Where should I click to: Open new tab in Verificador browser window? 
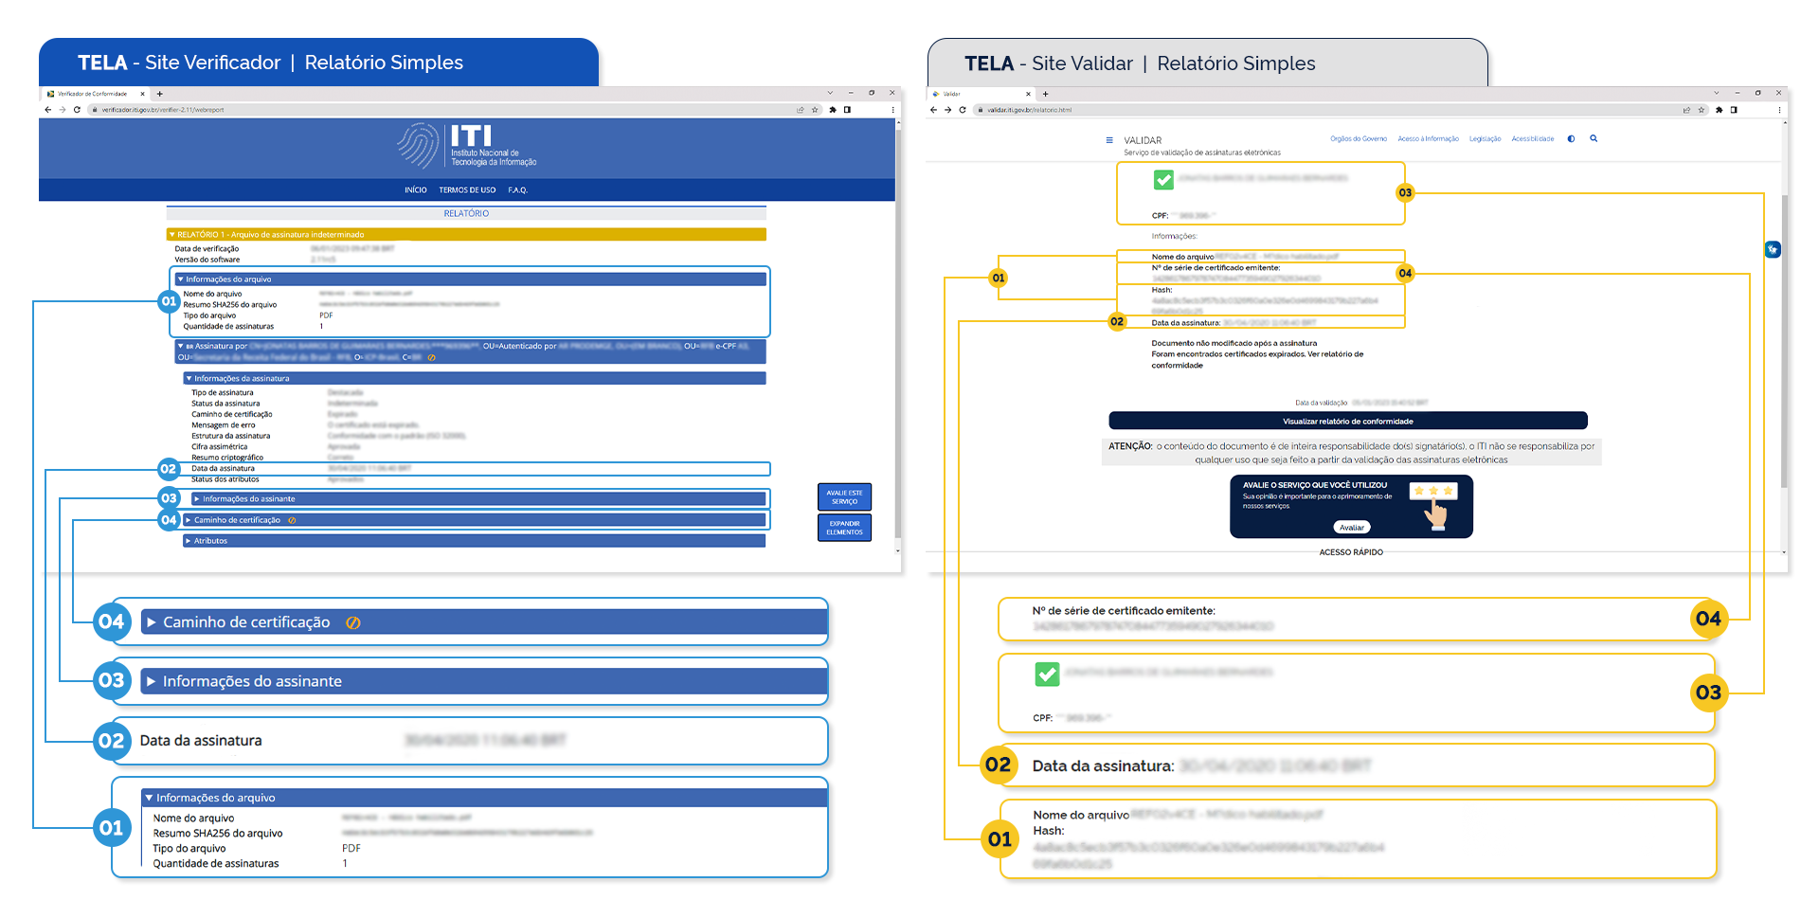pyautogui.click(x=160, y=94)
